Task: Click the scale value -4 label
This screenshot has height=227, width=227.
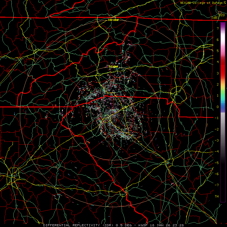Action: point(217,152)
